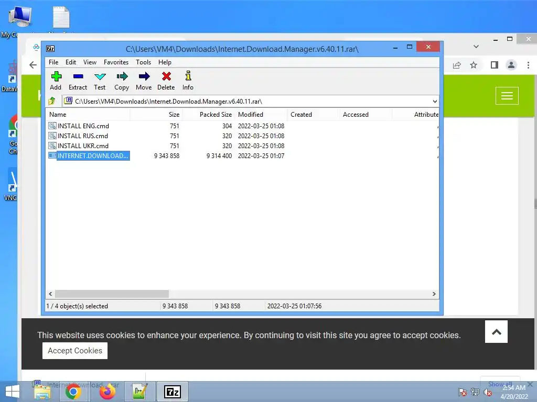Go up one folder level icon
The height and width of the screenshot is (402, 537).
52,101
